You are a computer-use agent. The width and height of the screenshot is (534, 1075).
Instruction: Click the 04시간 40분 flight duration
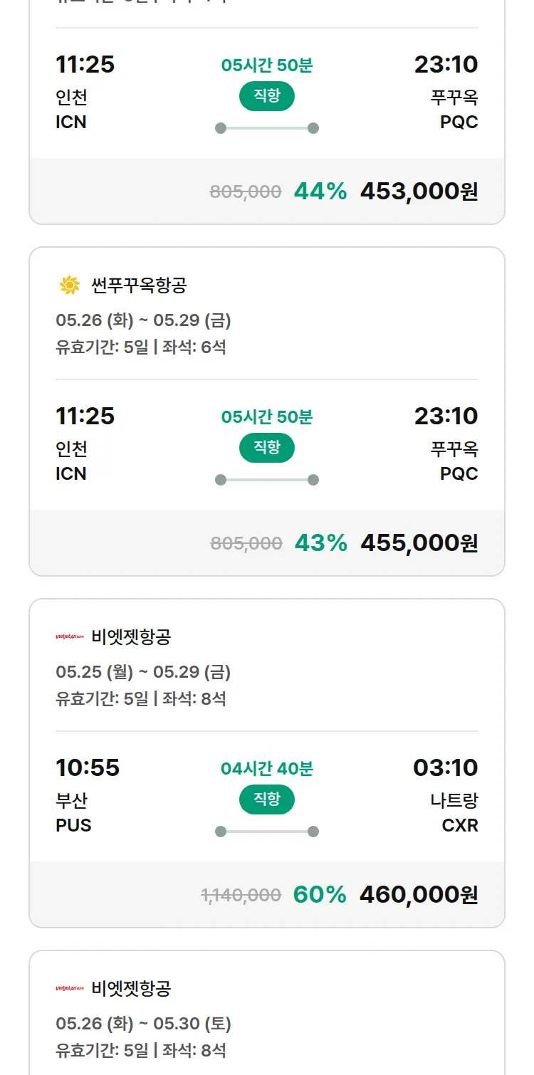[x=267, y=769]
